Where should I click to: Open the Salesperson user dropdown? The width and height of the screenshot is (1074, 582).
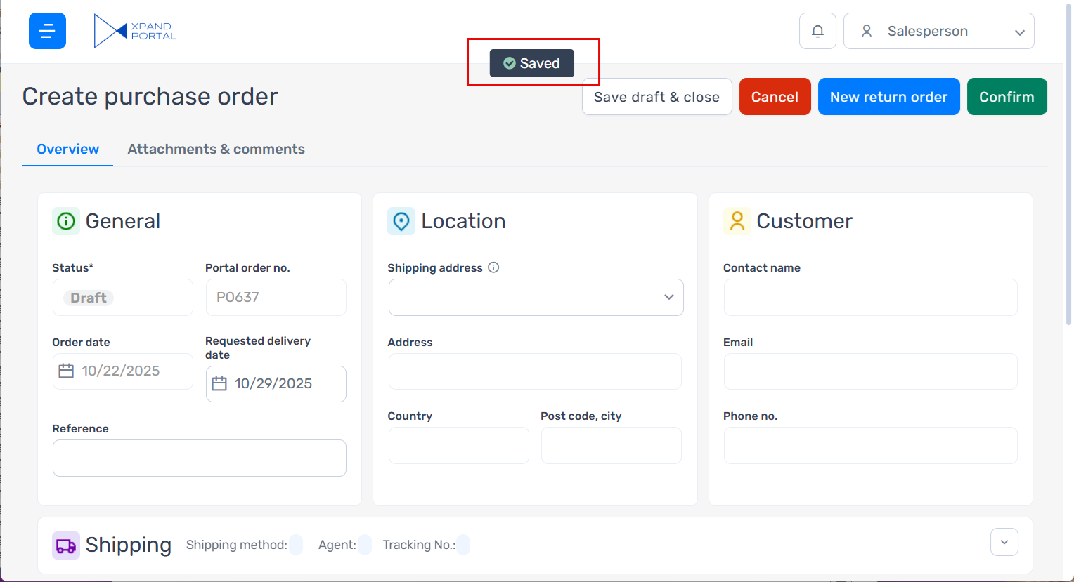(x=938, y=31)
